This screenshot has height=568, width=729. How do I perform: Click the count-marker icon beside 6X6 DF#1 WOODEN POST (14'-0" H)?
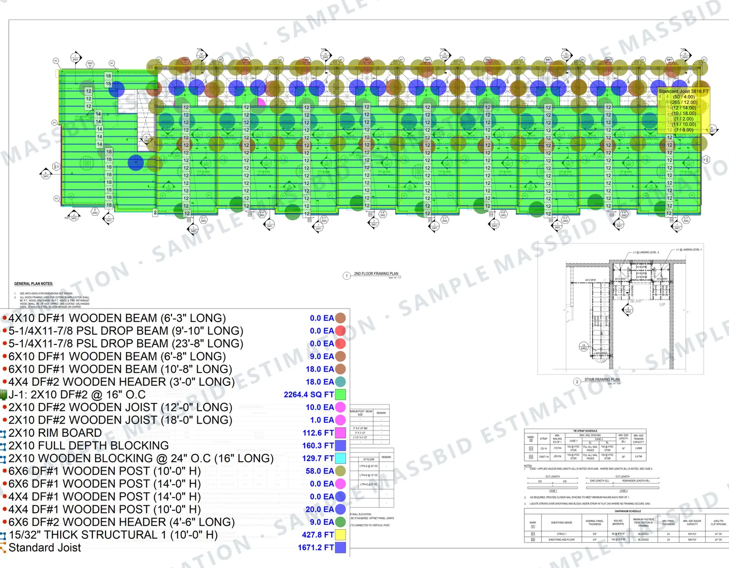coord(4,484)
